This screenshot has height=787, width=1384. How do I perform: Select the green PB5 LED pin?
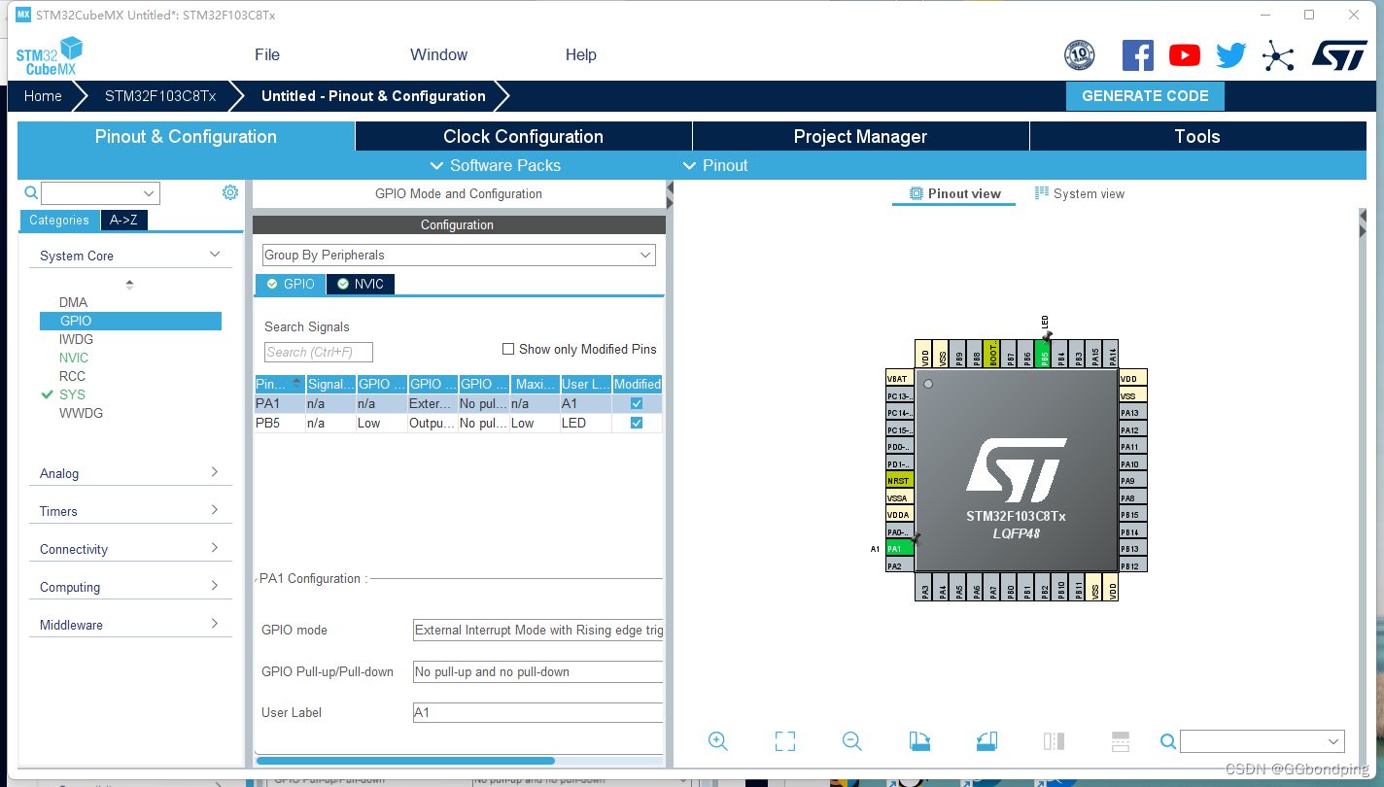(x=1044, y=354)
